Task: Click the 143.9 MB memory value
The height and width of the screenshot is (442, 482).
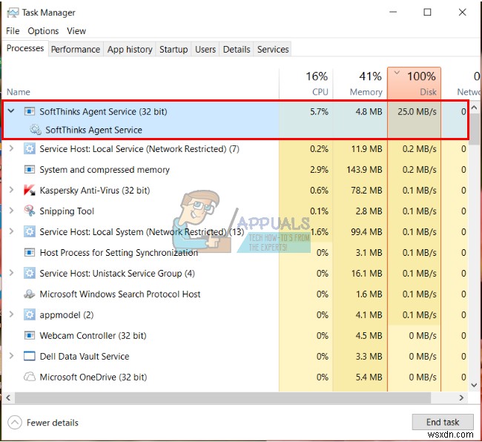Action: [x=364, y=170]
